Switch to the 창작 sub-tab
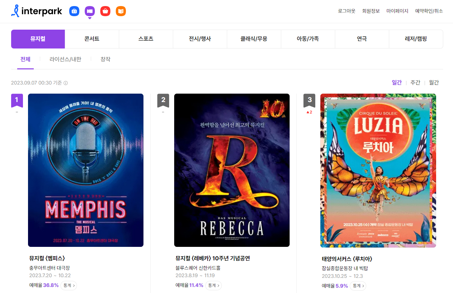This screenshot has height=293, width=453. 105,59
